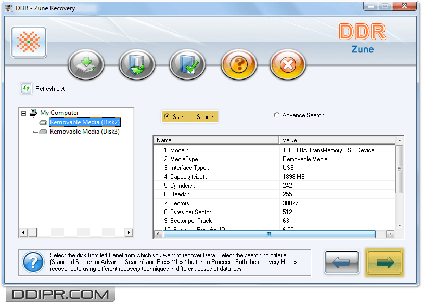Click the tree panel horizontal scroll thumb
Image resolution: width=422 pixels, height=302 pixels.
(x=32, y=232)
